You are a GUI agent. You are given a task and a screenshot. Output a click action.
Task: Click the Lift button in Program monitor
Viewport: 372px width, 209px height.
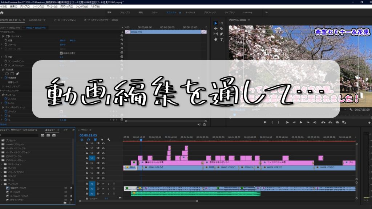(x=323, y=122)
